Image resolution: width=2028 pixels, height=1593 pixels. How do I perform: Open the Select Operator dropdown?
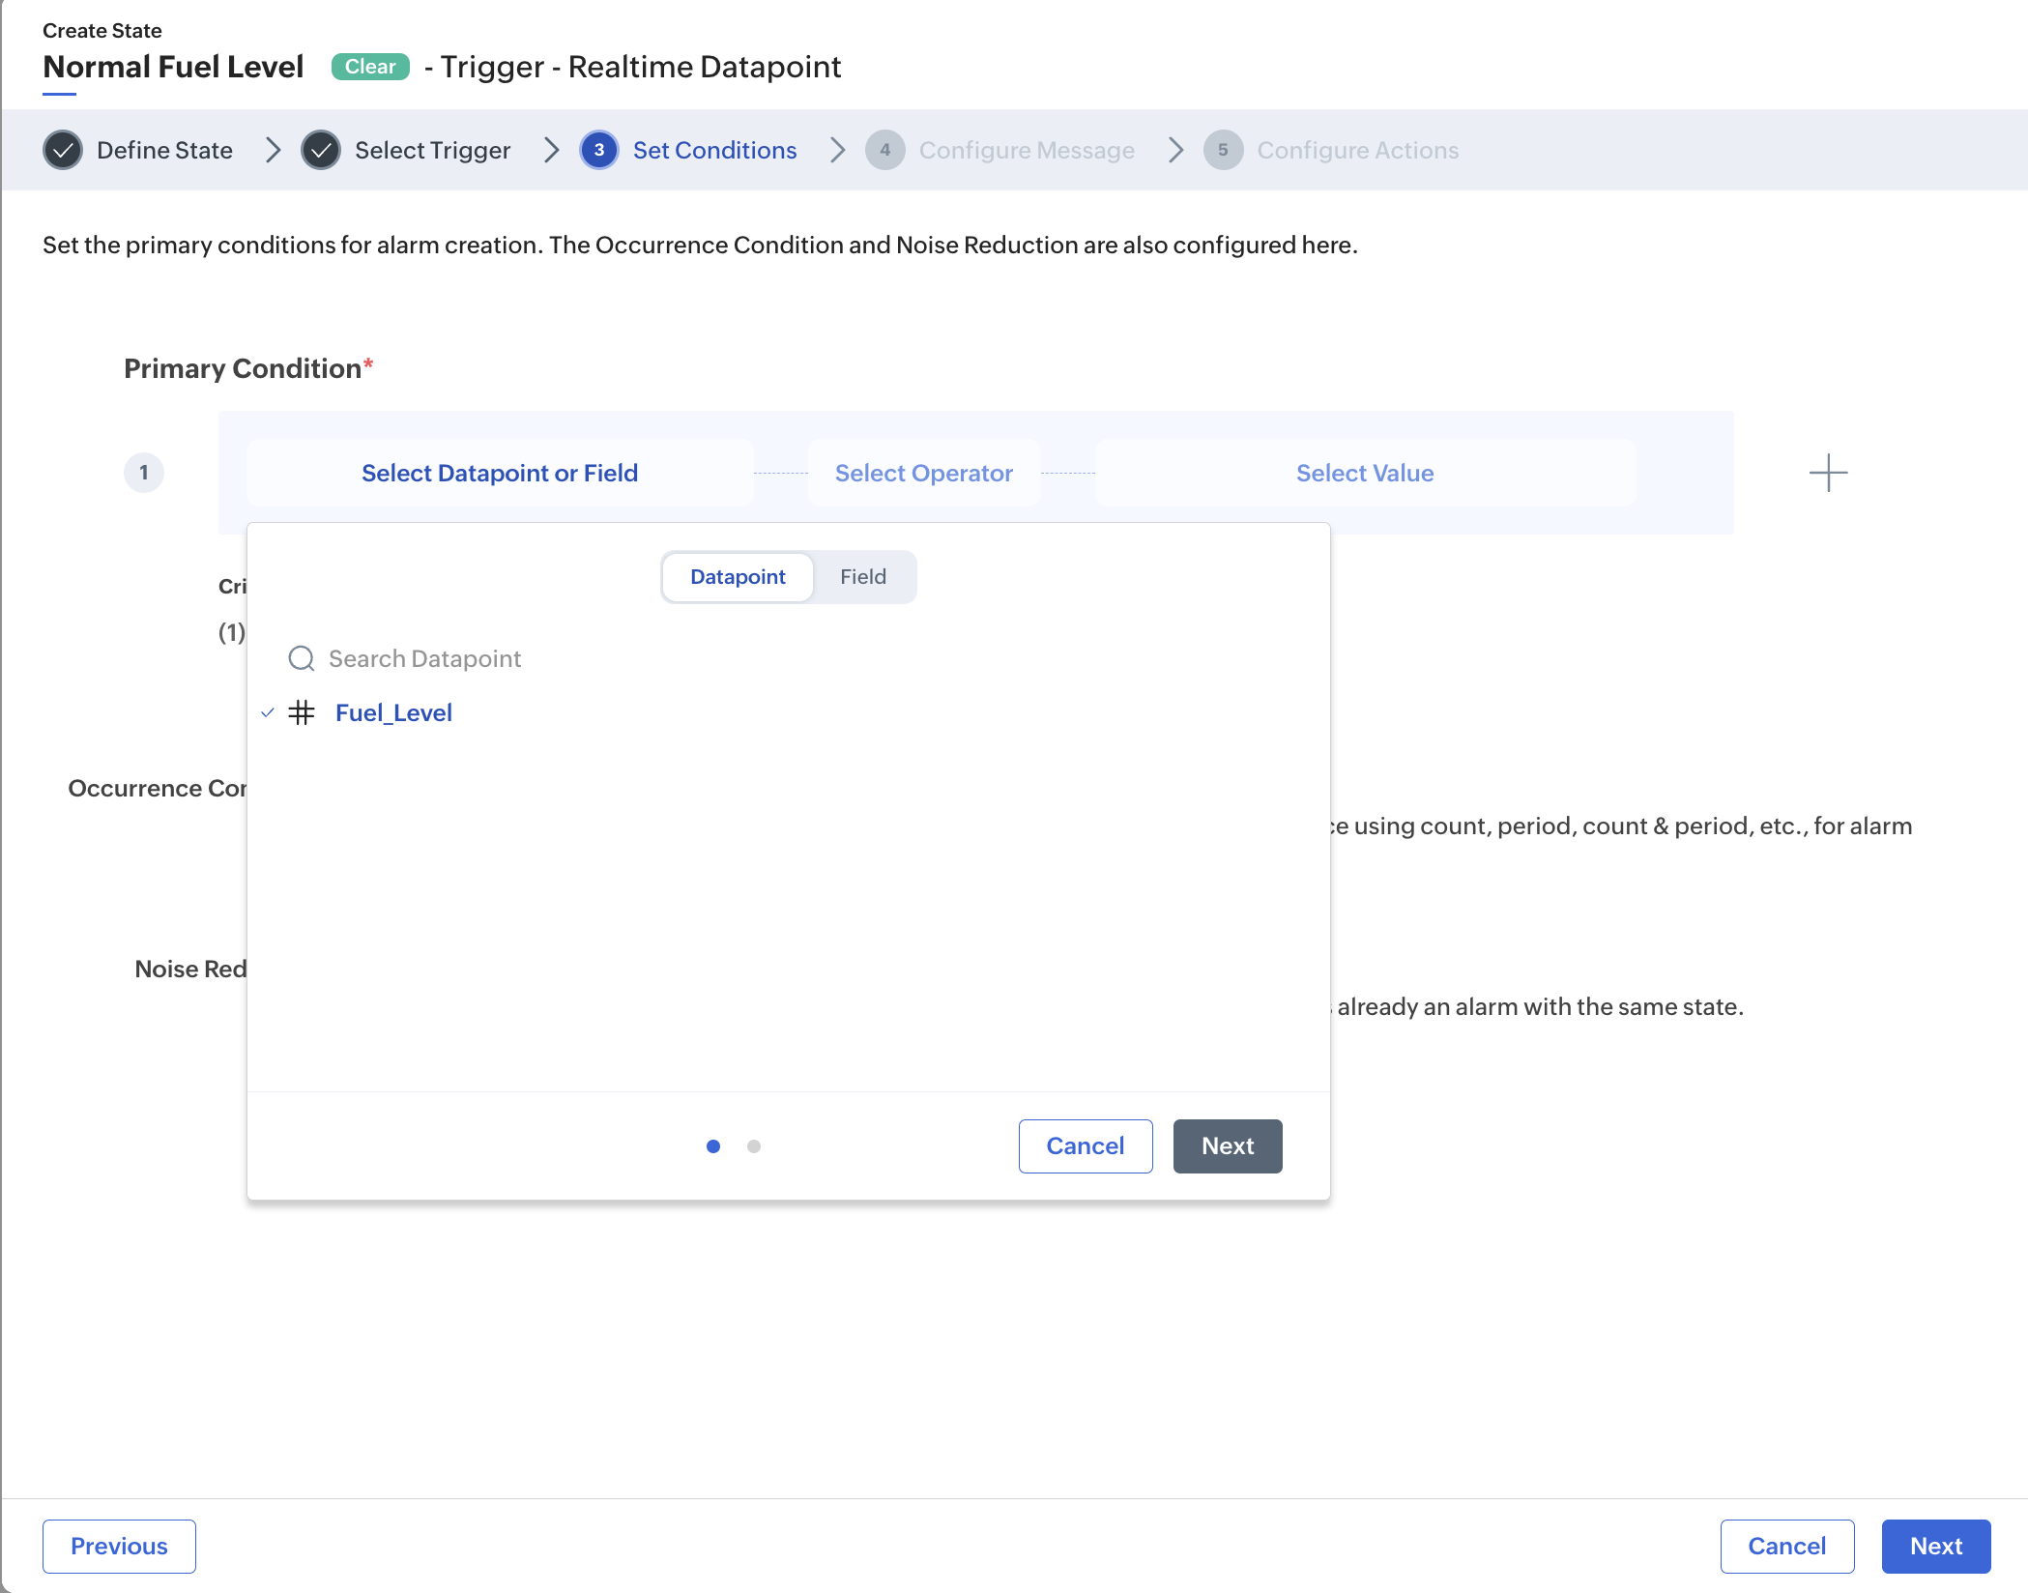click(924, 473)
